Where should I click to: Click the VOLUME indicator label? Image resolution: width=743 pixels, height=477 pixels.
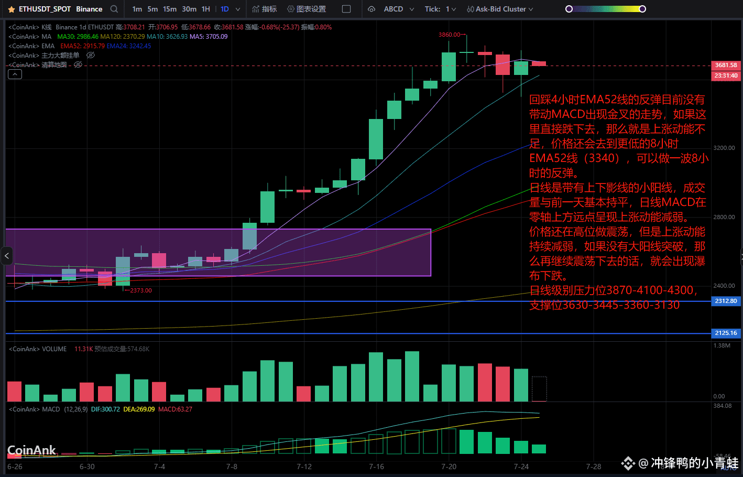click(x=54, y=349)
